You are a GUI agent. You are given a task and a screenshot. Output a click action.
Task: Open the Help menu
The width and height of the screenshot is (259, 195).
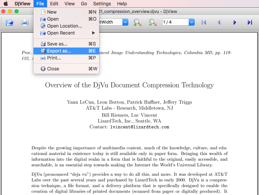coord(122,4)
